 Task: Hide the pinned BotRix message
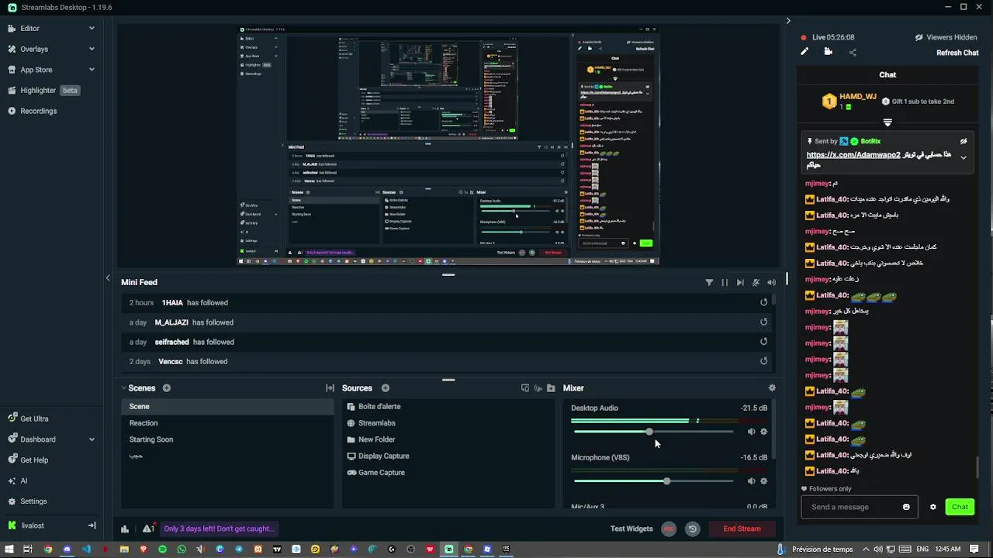click(x=964, y=142)
